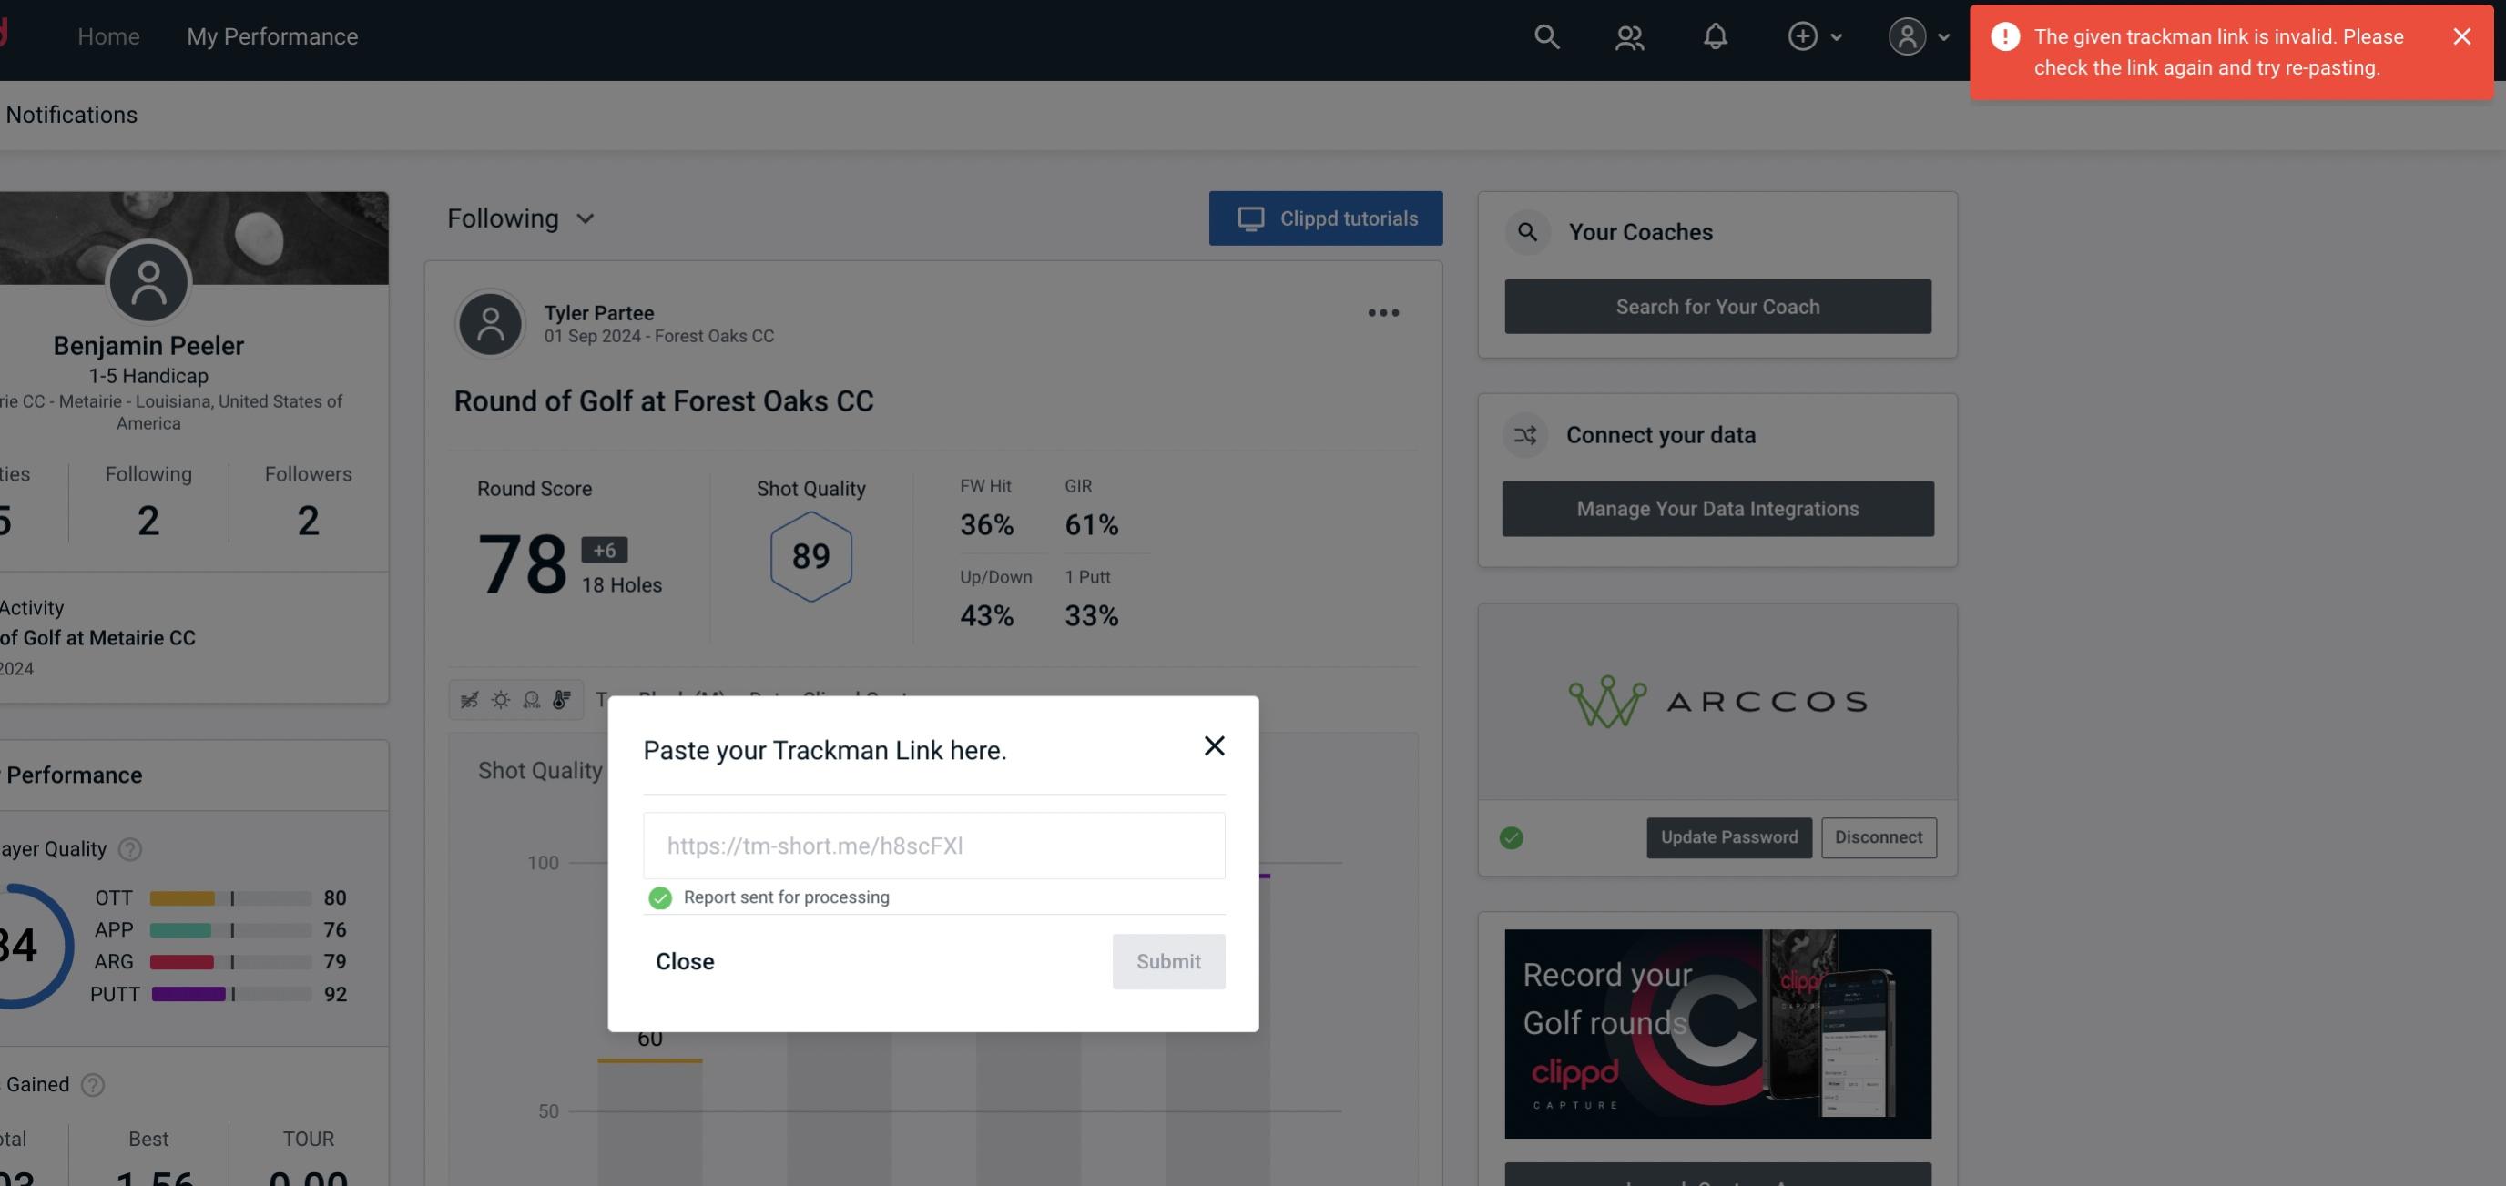Click the user profile avatar icon
The width and height of the screenshot is (2506, 1186).
(x=1905, y=35)
